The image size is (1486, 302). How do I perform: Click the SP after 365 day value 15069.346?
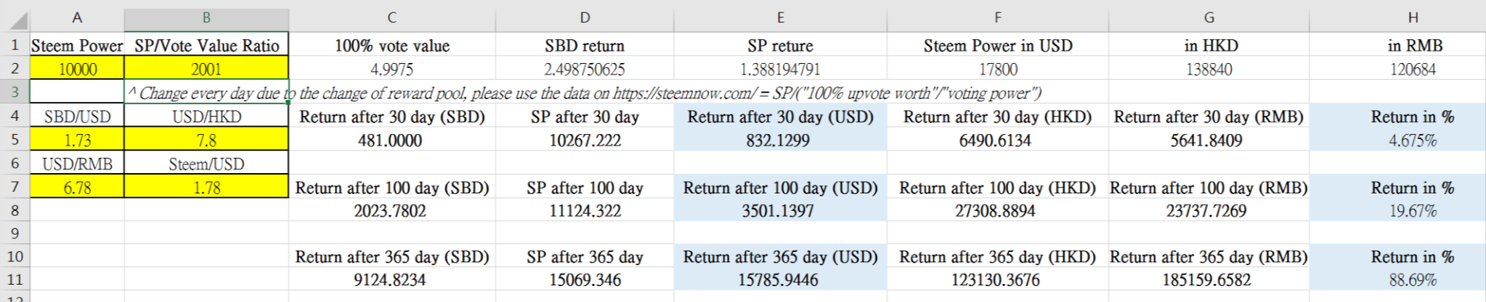(584, 280)
